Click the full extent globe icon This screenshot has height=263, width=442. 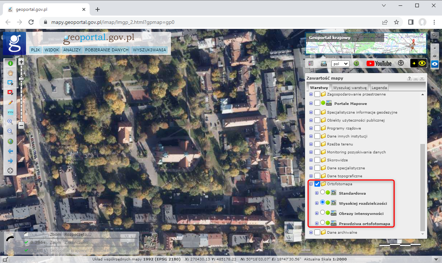pos(10,141)
